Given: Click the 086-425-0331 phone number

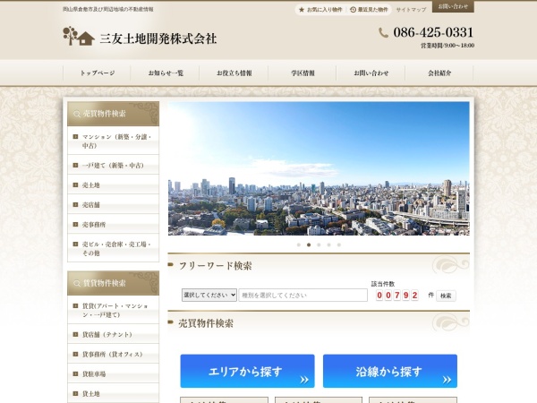Looking at the screenshot, I should tap(433, 32).
